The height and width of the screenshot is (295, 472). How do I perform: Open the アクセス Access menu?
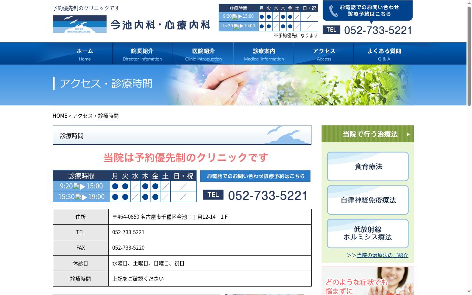click(324, 54)
